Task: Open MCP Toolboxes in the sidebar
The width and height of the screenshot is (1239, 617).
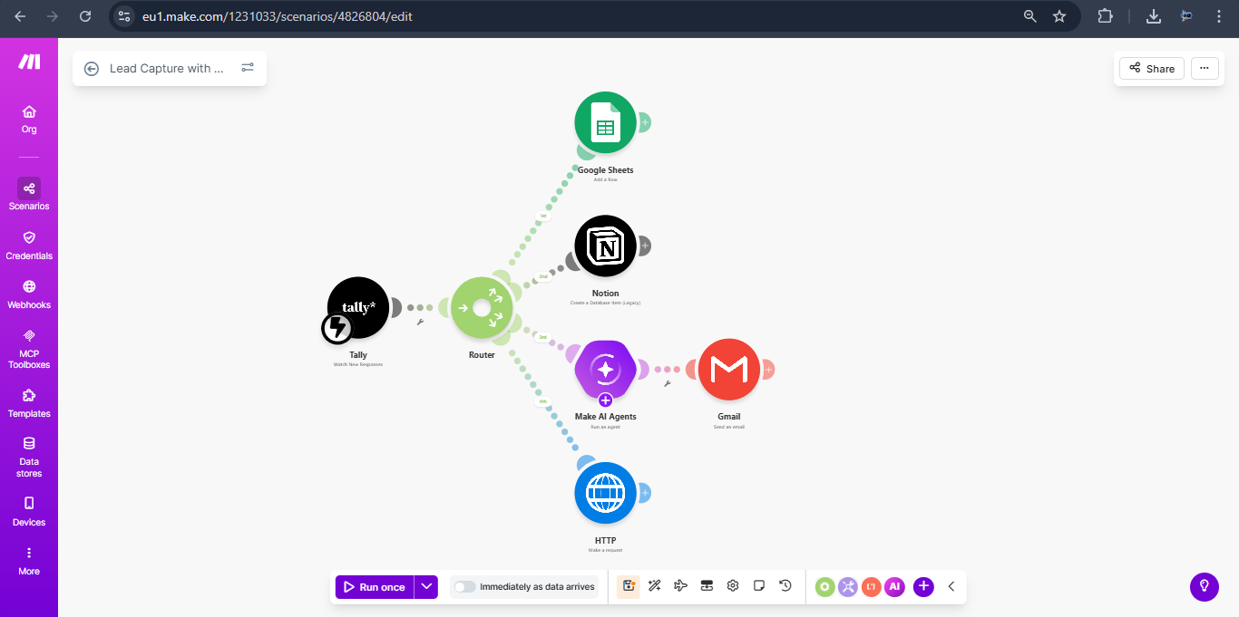Action: (29, 349)
